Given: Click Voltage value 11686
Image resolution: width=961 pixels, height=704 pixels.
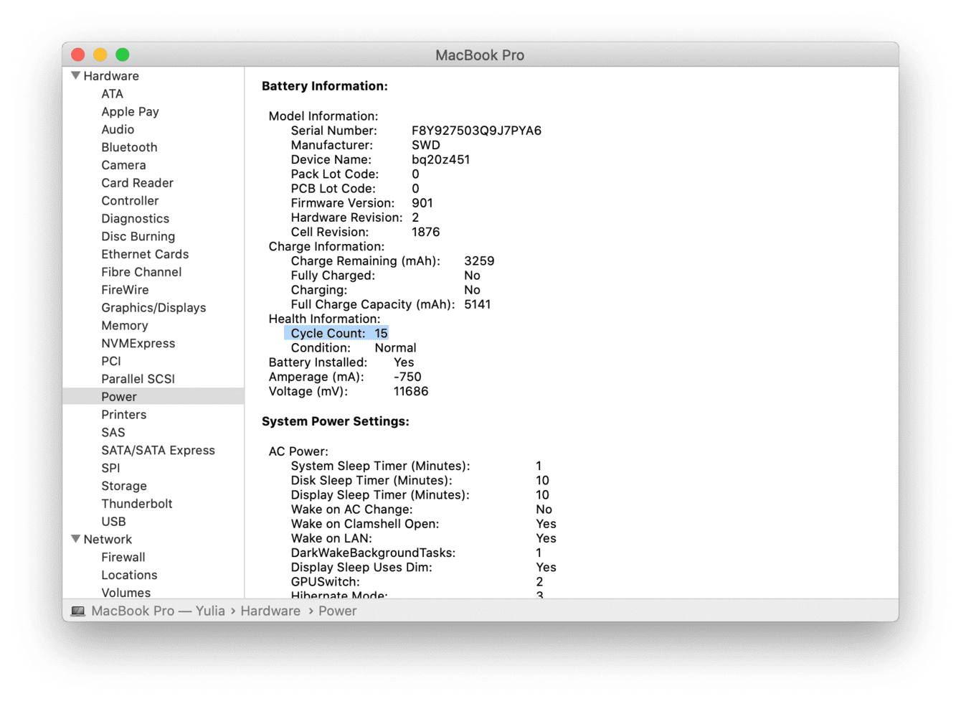Looking at the screenshot, I should point(411,391).
